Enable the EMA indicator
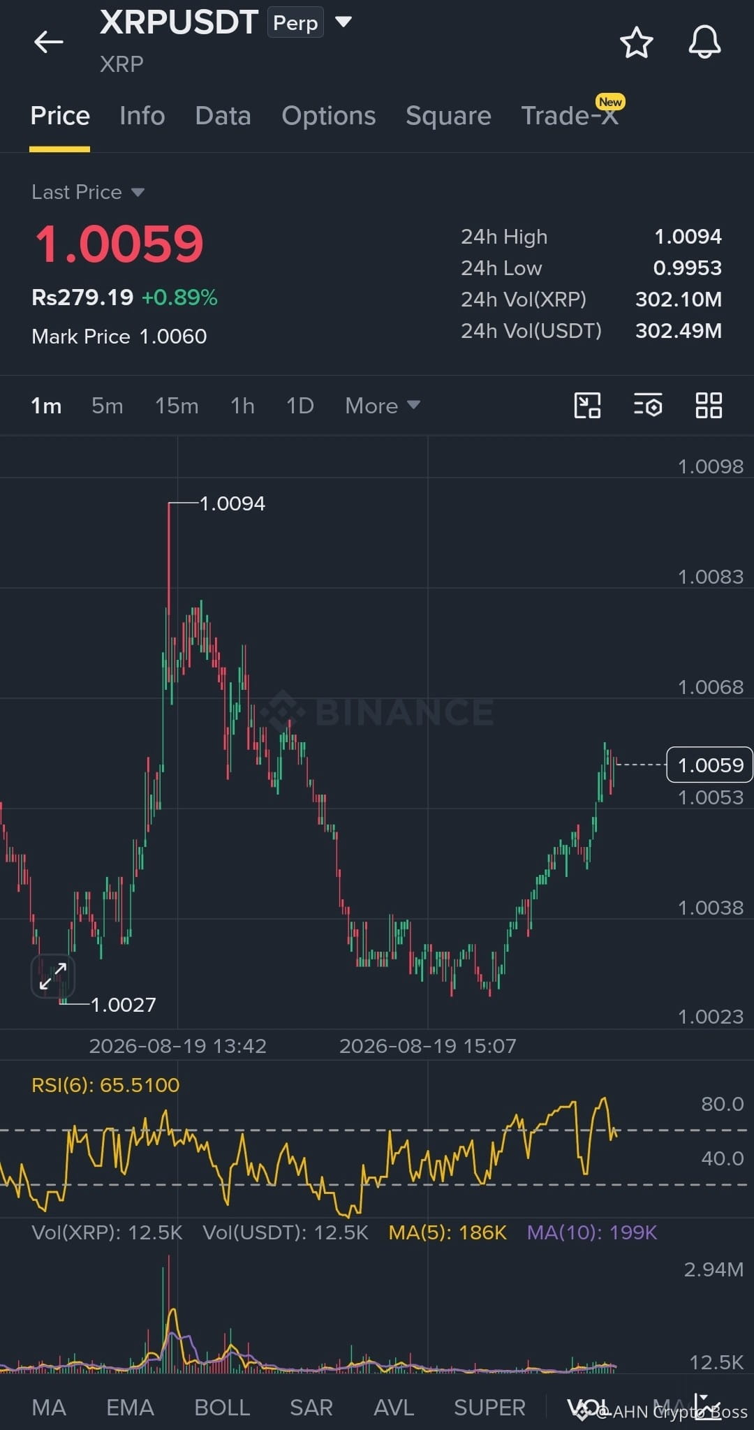The image size is (754, 1430). [130, 1407]
